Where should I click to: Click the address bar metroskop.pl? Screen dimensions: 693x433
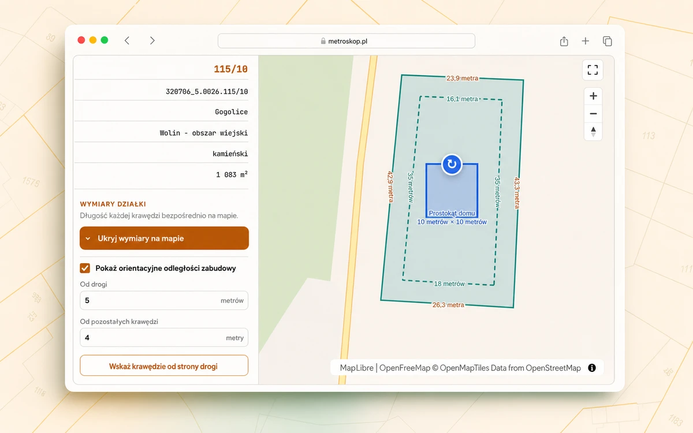click(x=346, y=41)
